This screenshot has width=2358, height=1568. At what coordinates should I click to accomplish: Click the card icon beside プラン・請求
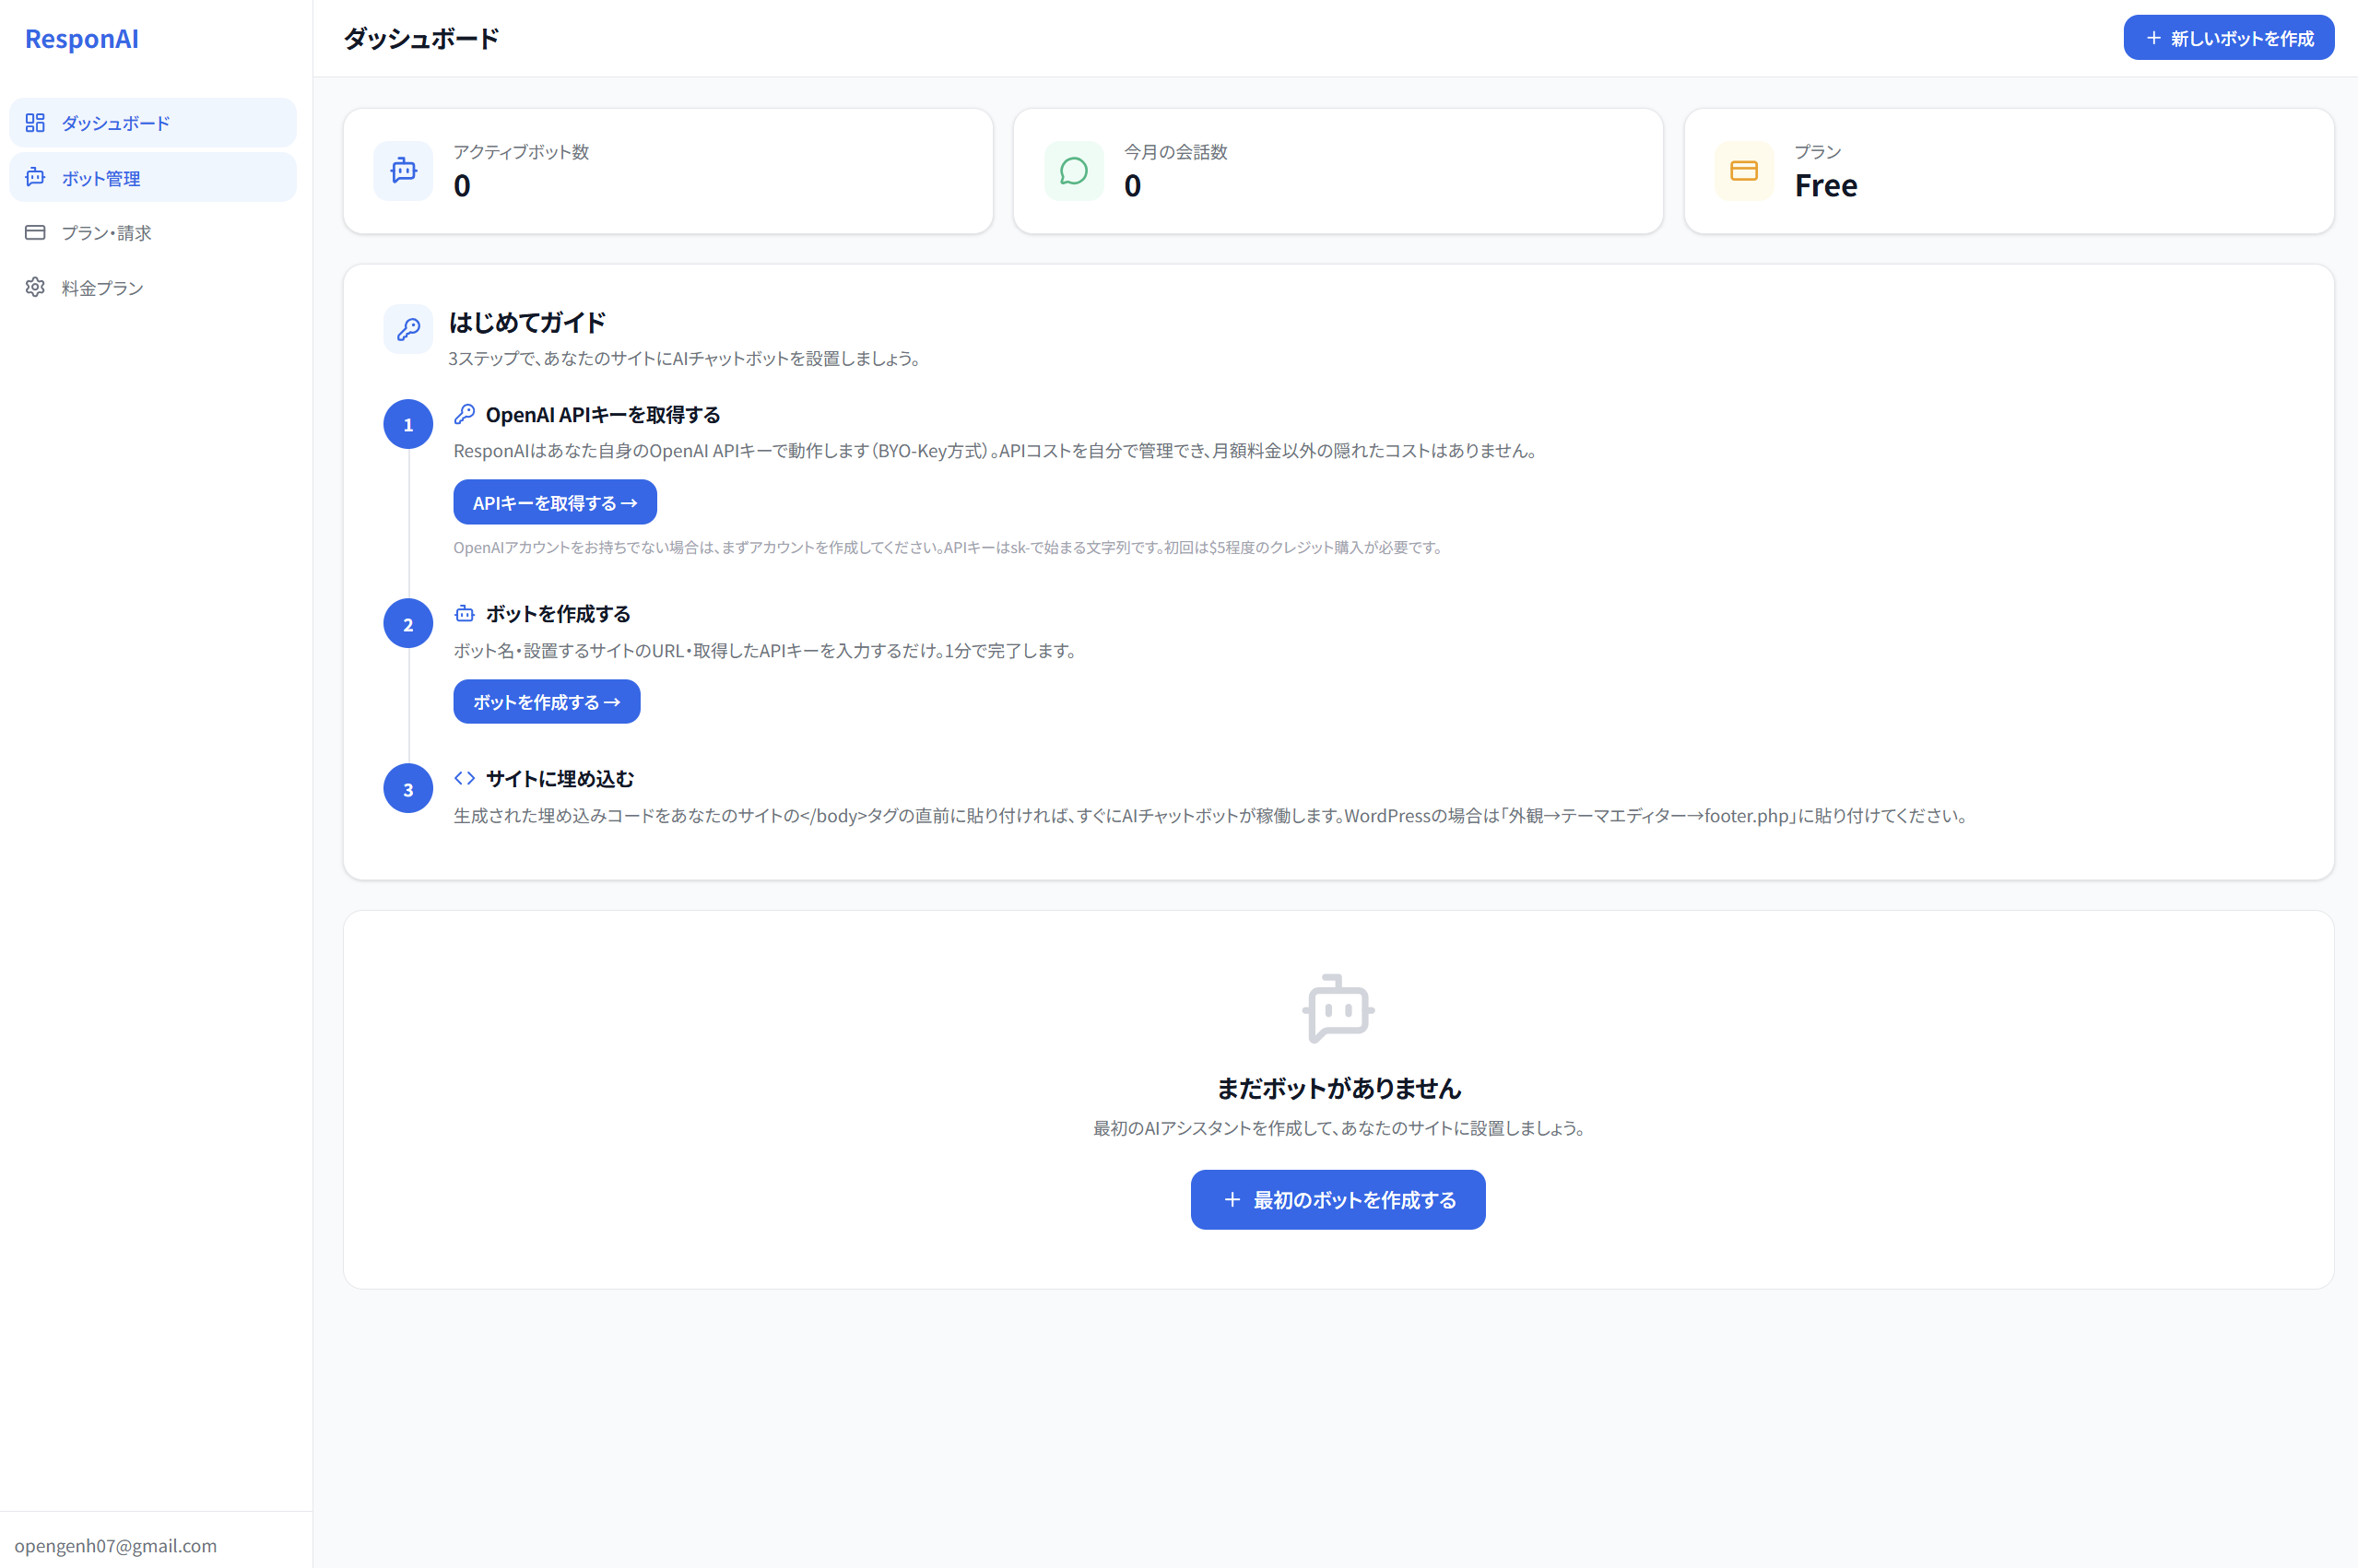[x=35, y=232]
